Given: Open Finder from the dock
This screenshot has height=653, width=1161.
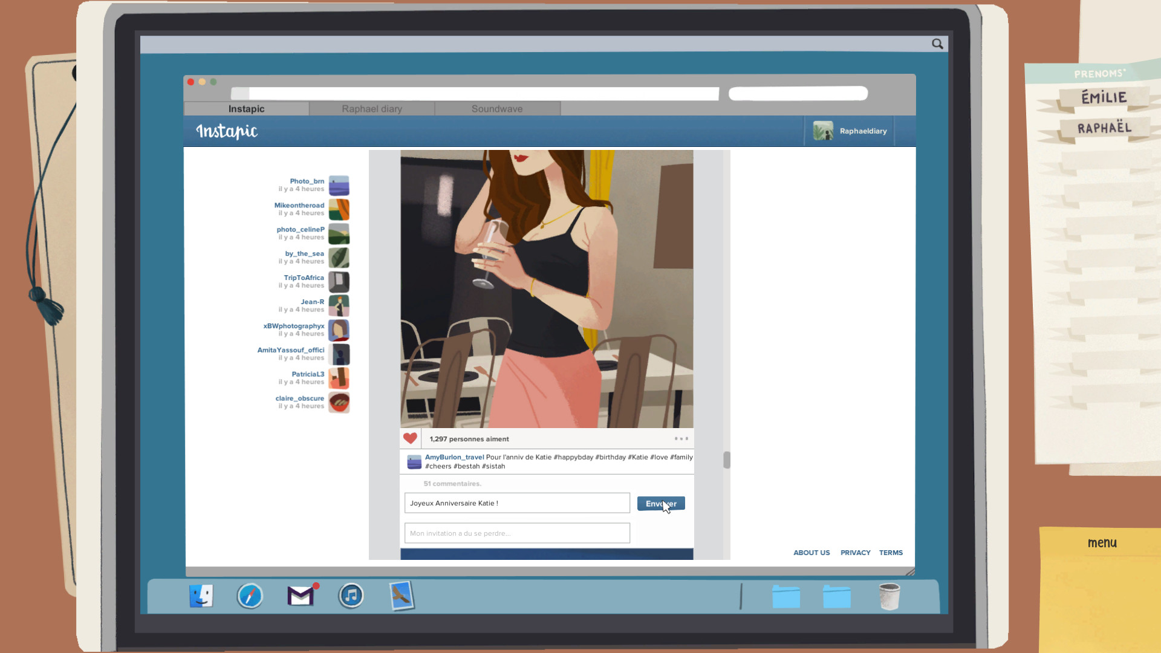Looking at the screenshot, I should pyautogui.click(x=201, y=596).
